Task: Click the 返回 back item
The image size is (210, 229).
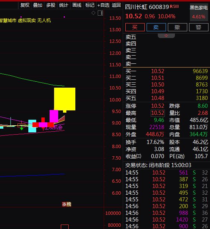Action: pyautogui.click(x=116, y=5)
